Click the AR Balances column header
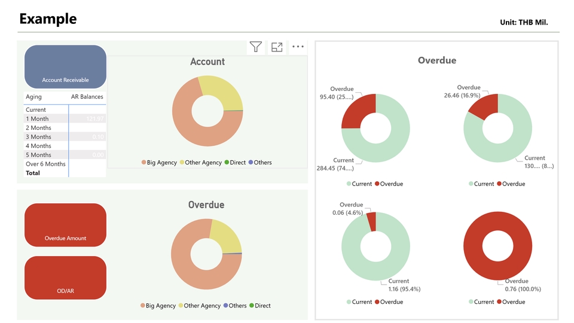 (x=87, y=97)
